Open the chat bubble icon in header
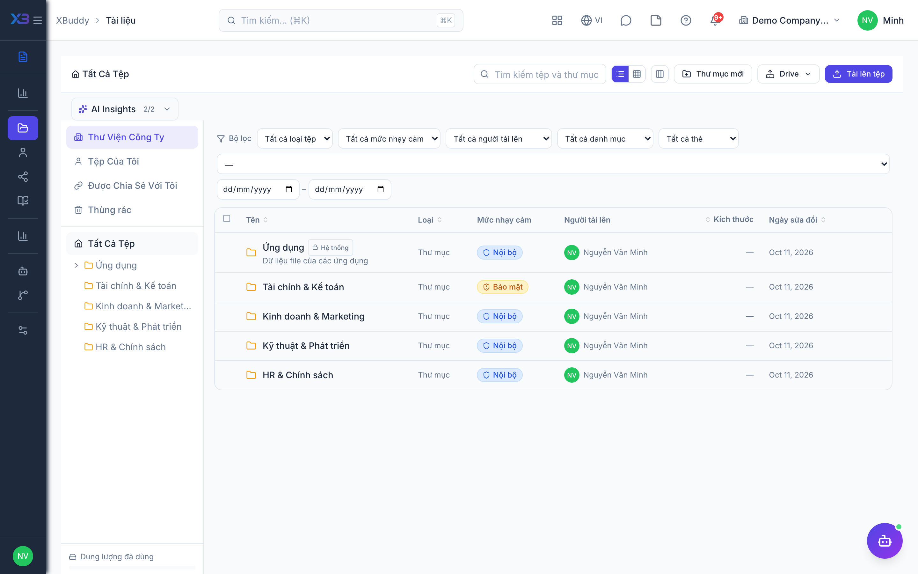918x574 pixels. (x=625, y=20)
